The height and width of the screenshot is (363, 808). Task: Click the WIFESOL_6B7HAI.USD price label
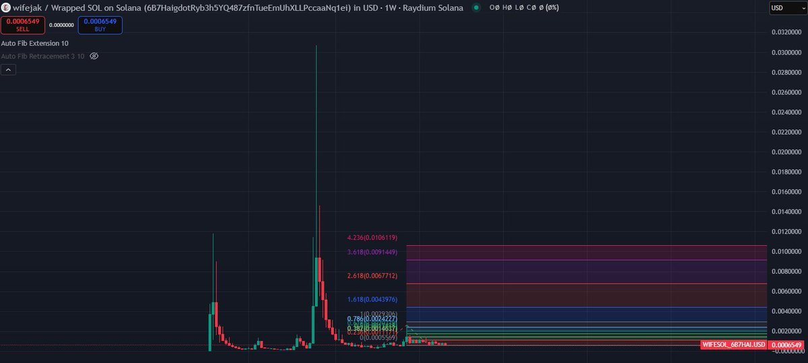pyautogui.click(x=733, y=345)
